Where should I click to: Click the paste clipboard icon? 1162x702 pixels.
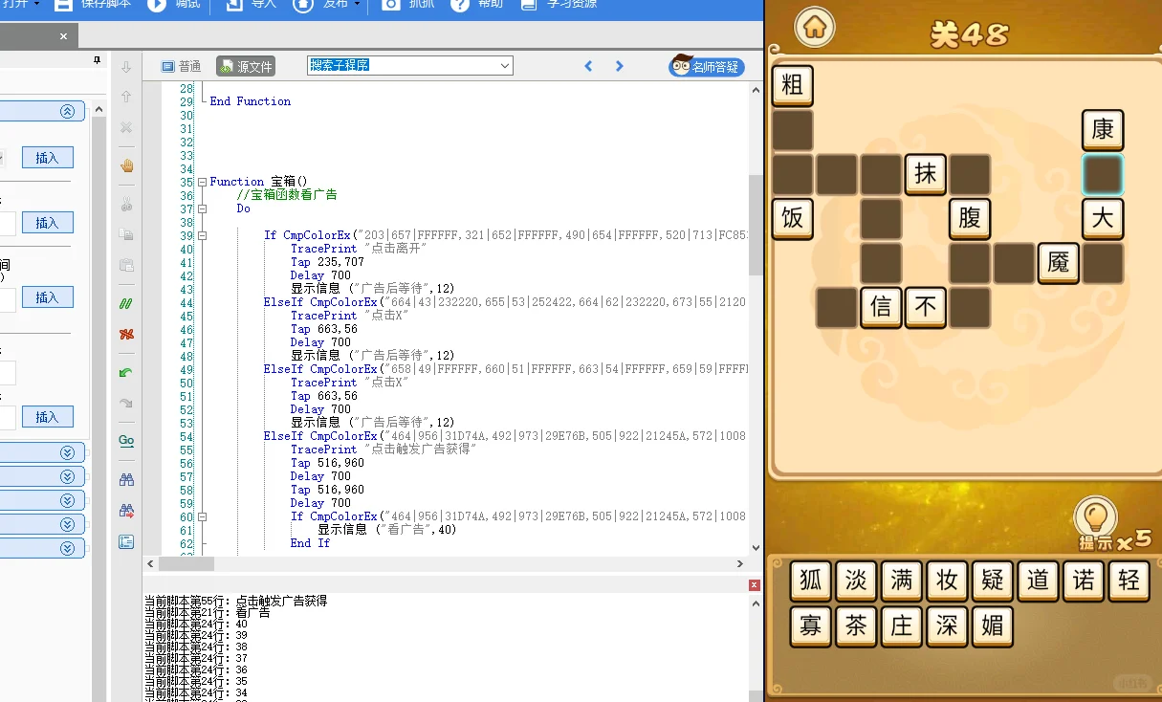[126, 265]
